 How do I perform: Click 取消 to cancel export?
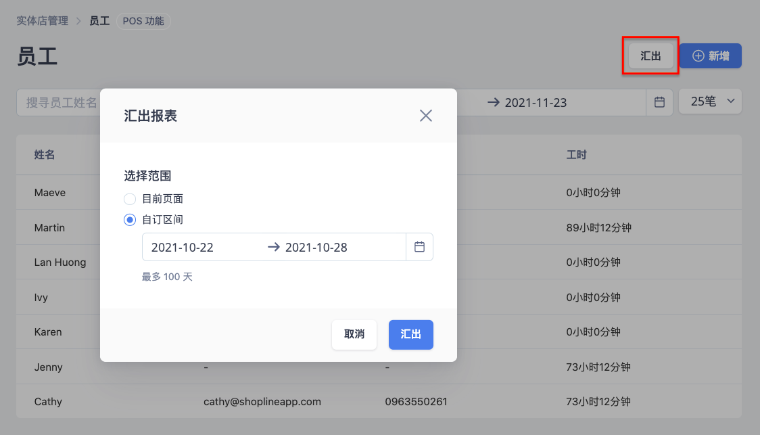tap(354, 335)
